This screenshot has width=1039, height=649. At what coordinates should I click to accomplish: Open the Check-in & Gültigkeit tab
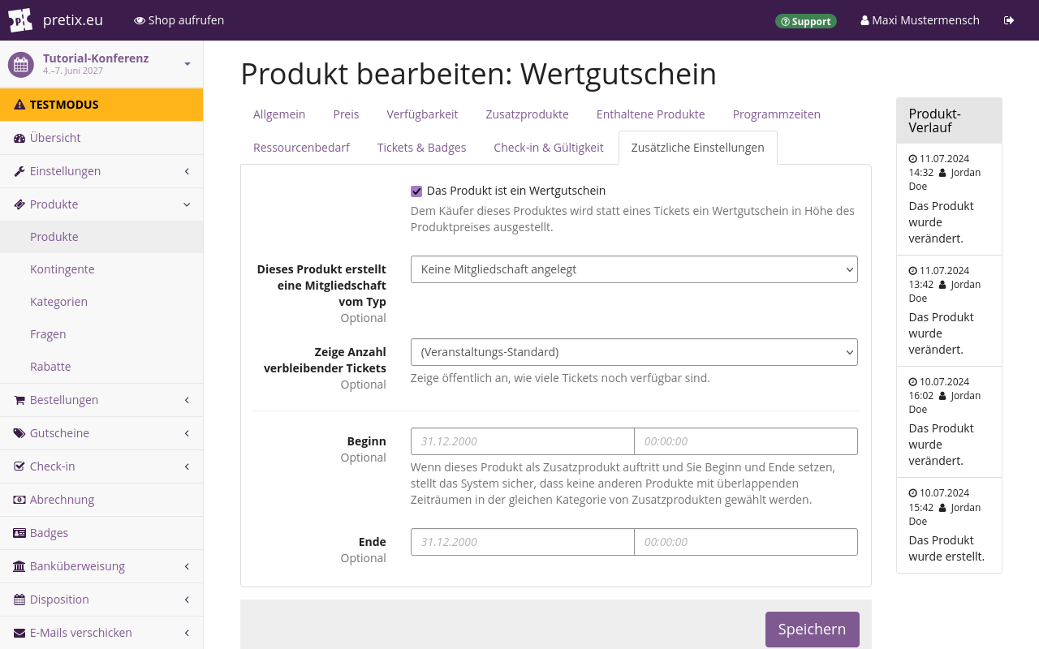click(x=549, y=148)
